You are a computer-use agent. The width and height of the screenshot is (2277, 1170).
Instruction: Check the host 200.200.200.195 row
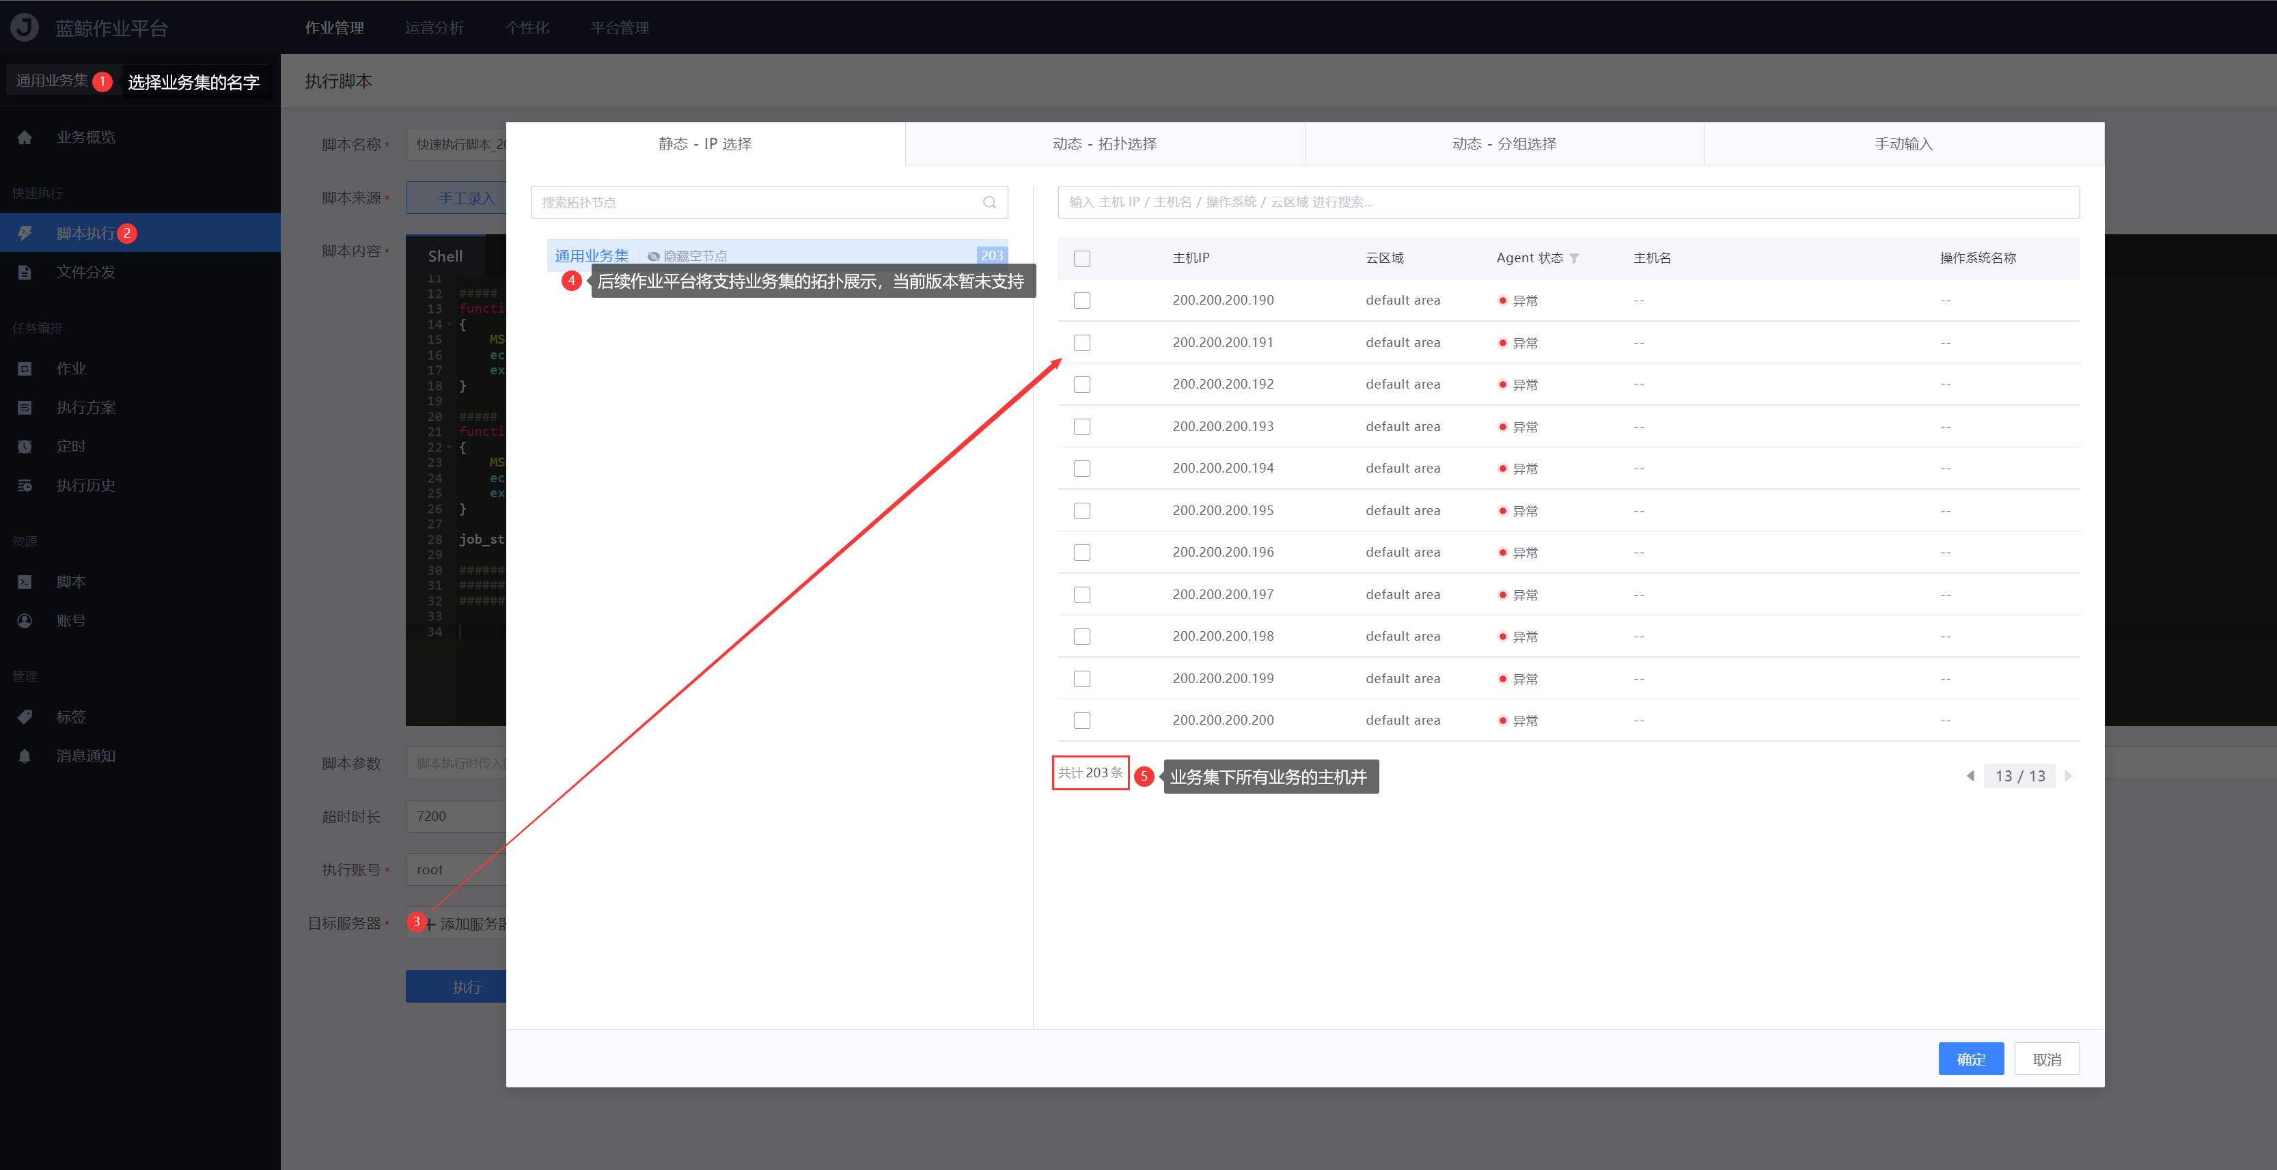point(1082,511)
